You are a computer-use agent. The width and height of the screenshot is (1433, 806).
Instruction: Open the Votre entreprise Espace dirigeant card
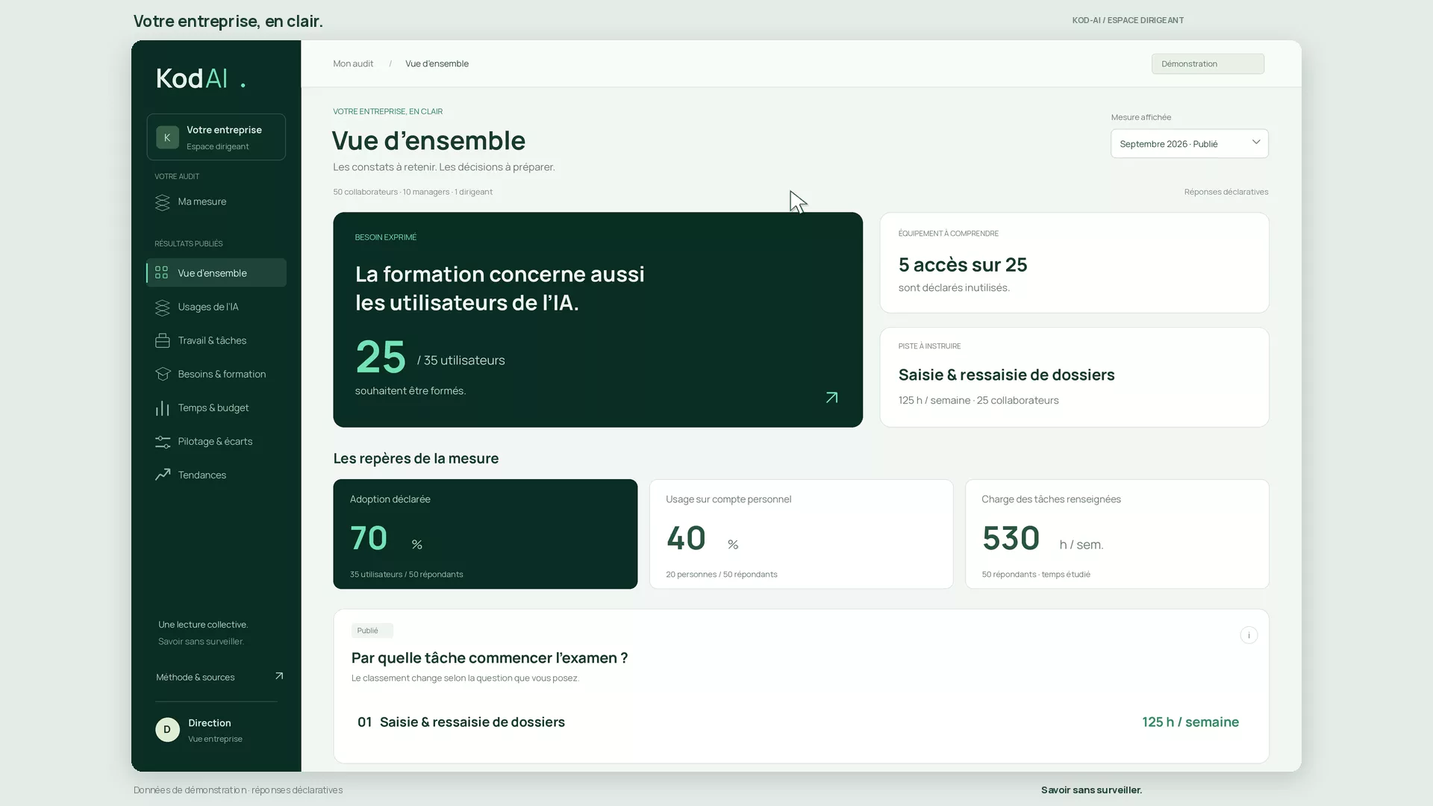pyautogui.click(x=216, y=137)
